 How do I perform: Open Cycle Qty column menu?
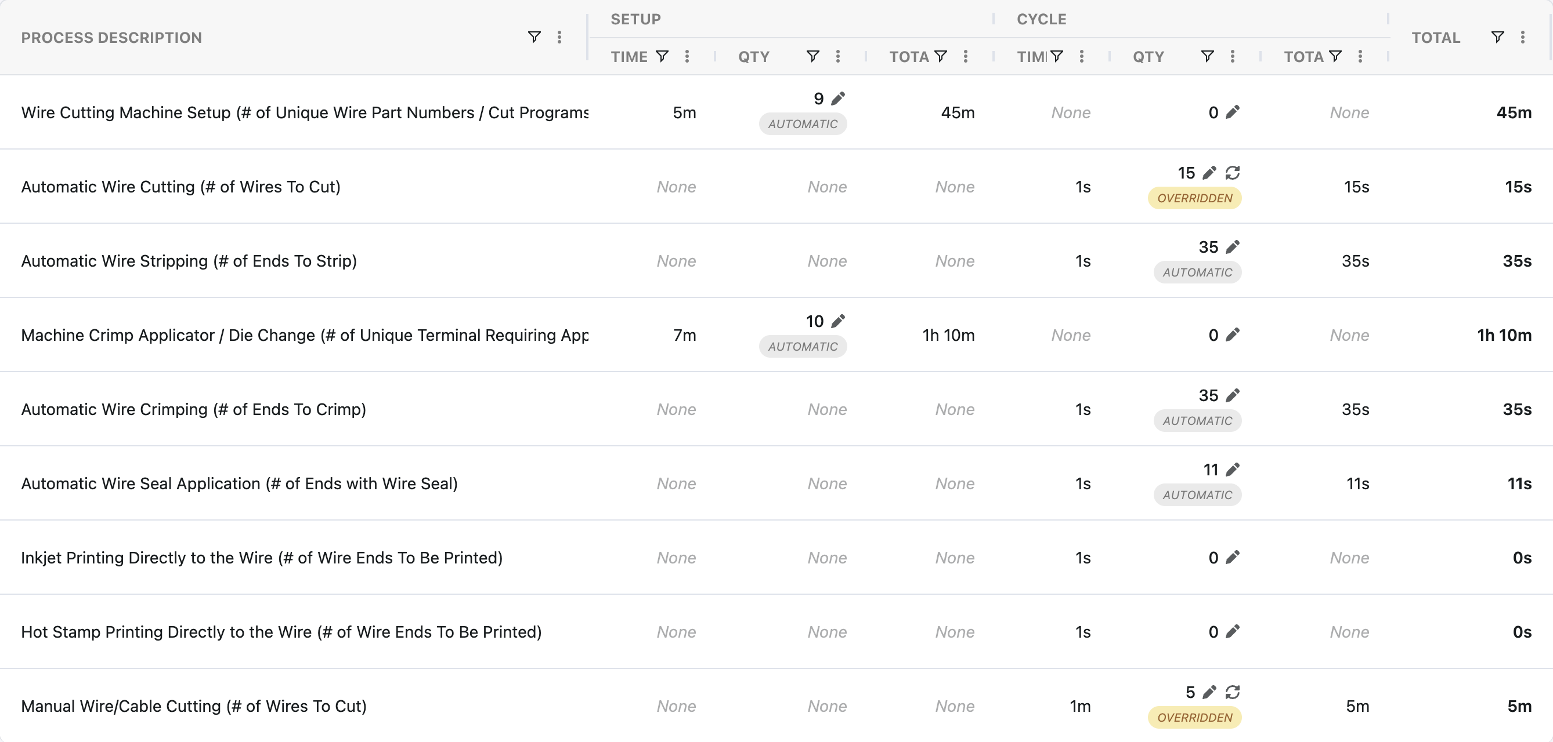[1232, 57]
